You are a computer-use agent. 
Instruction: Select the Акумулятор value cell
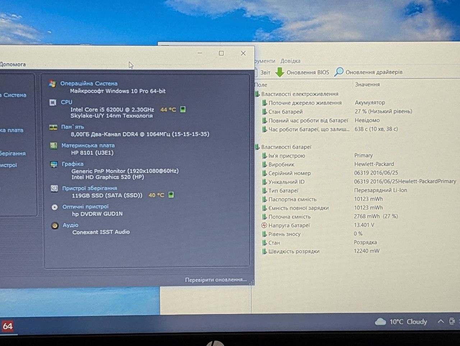370,102
